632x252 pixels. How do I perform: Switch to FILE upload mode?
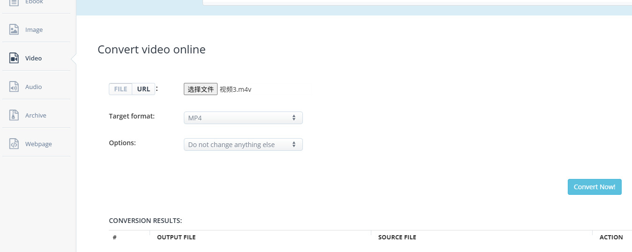coord(120,89)
